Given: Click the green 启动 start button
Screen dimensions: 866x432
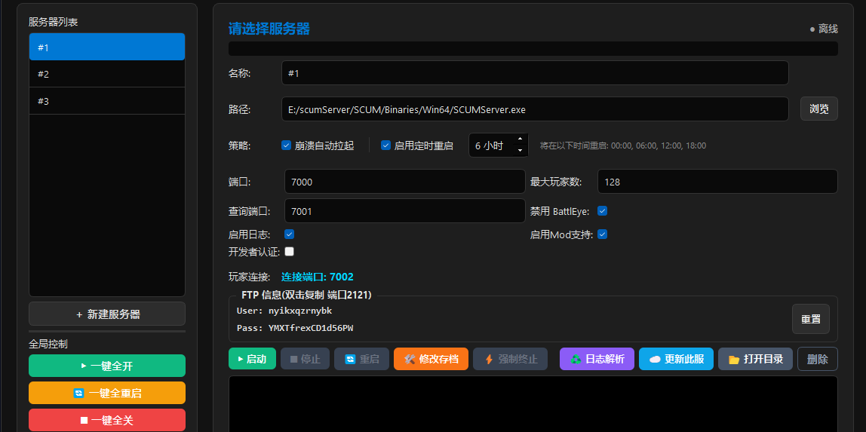Looking at the screenshot, I should 253,359.
